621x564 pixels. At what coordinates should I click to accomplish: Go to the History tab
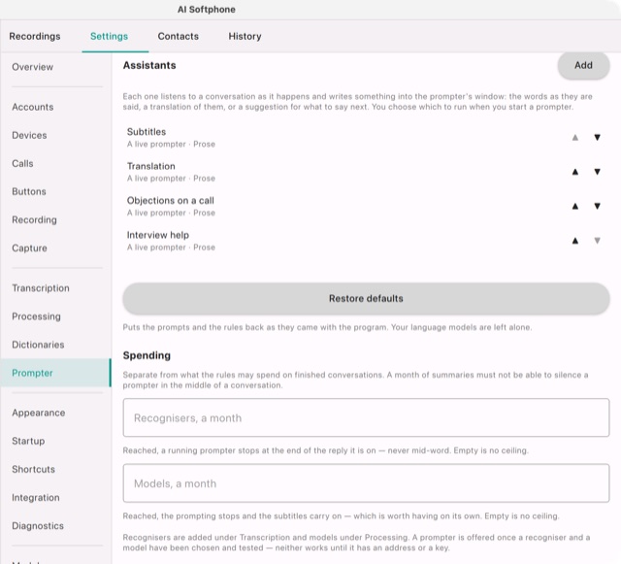coord(245,37)
